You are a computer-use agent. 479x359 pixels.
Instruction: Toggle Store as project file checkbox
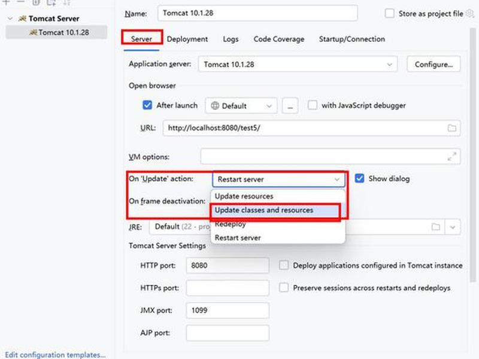(x=390, y=13)
